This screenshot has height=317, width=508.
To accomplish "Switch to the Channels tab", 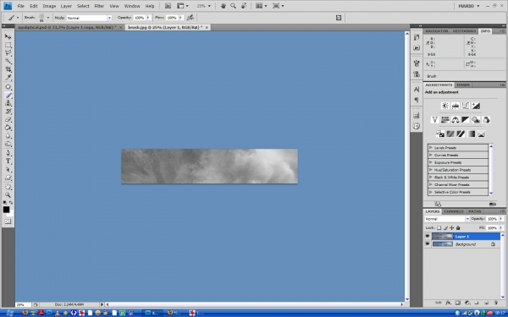I will (454, 211).
